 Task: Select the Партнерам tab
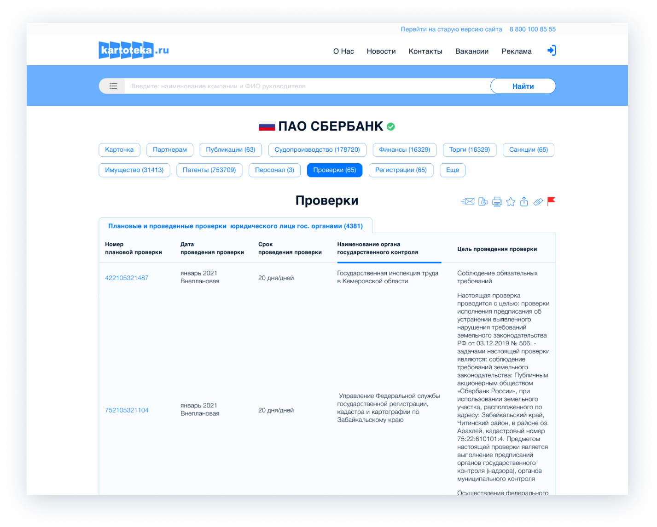coord(170,150)
